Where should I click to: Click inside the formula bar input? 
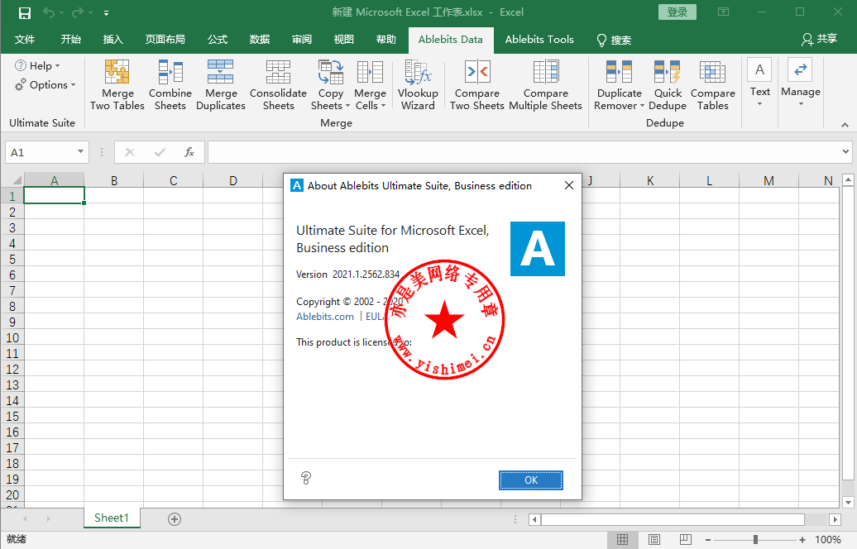pos(524,152)
